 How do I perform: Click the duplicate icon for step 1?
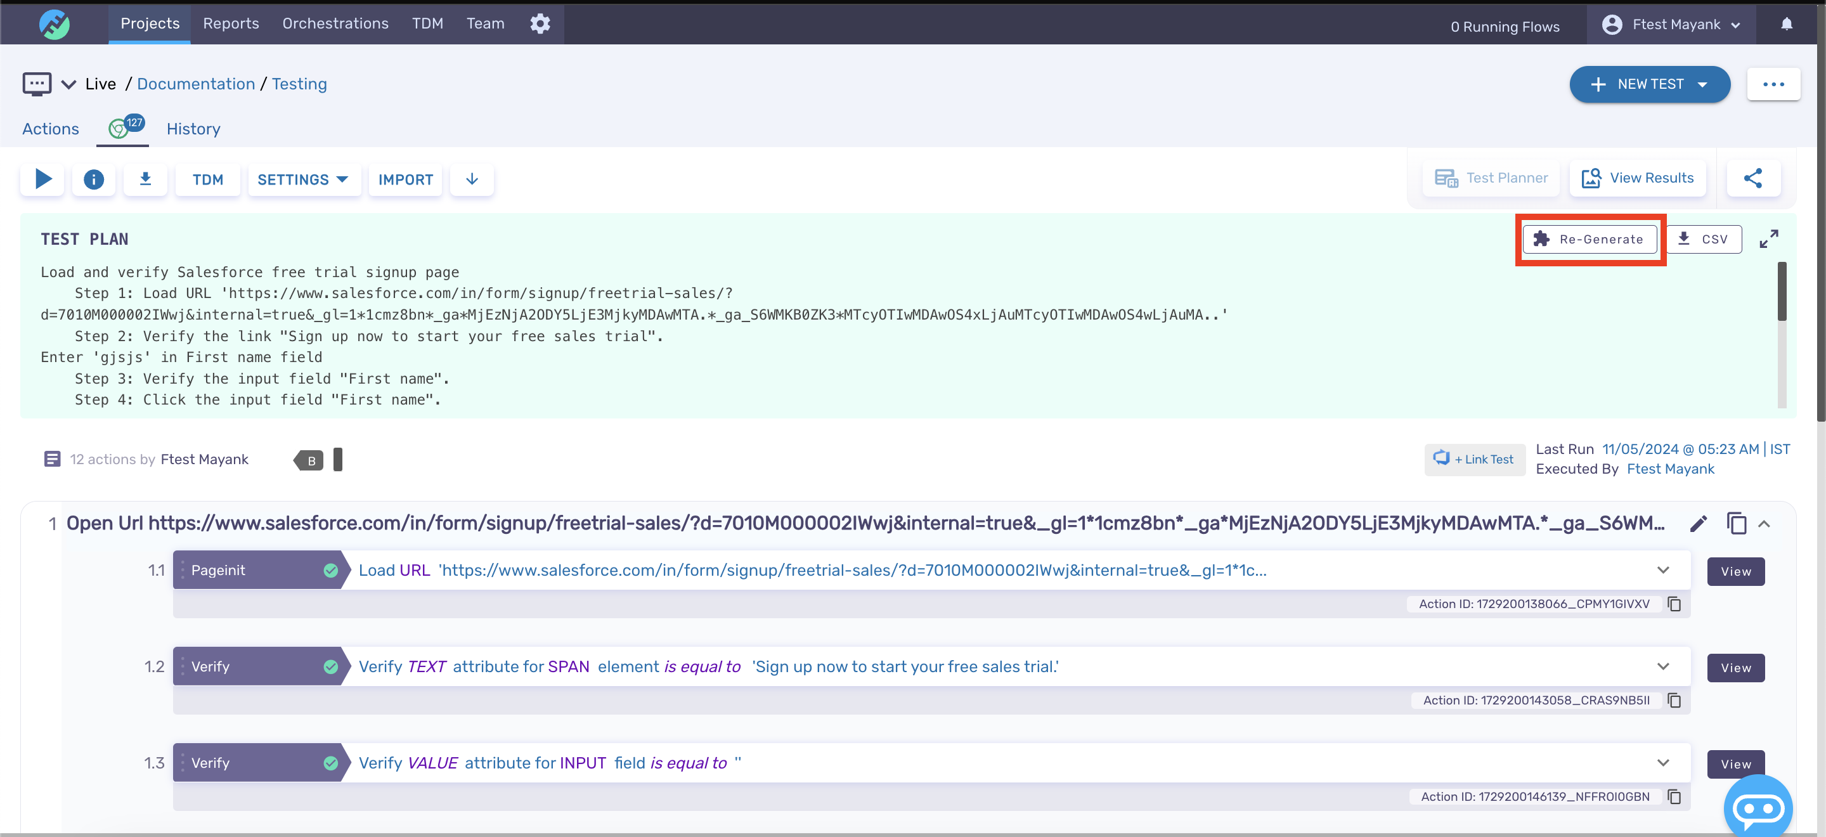[x=1736, y=524]
